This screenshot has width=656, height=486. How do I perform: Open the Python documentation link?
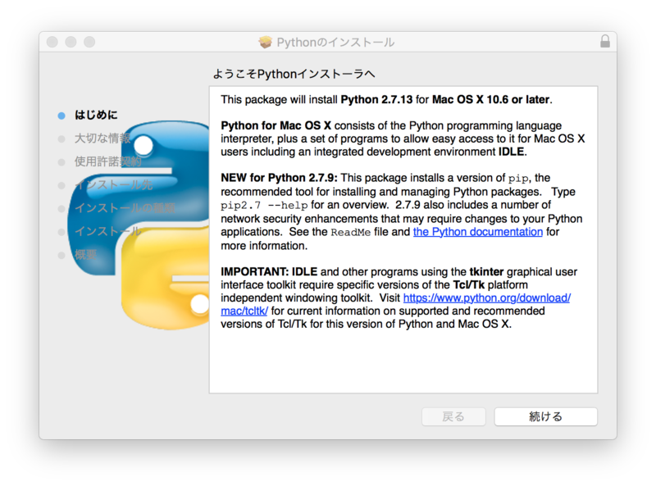click(478, 232)
